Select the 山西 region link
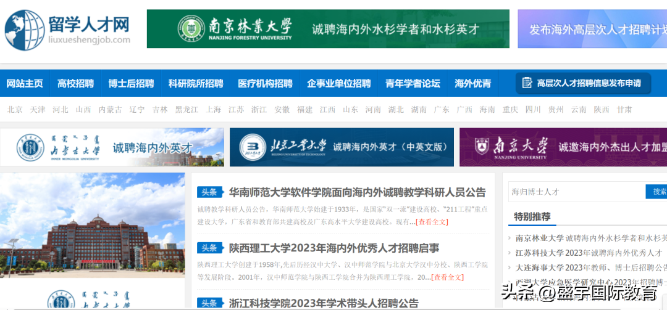 [x=83, y=110]
